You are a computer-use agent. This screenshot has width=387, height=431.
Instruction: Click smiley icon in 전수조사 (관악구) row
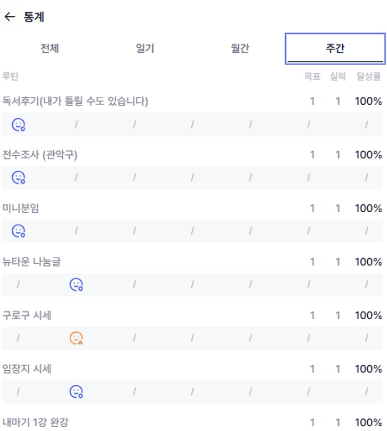18,178
